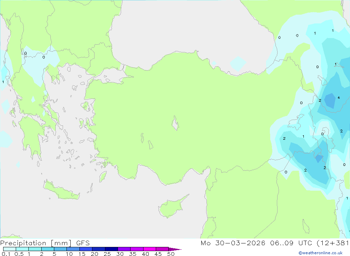Click the '10' legend scale label

(x=69, y=254)
